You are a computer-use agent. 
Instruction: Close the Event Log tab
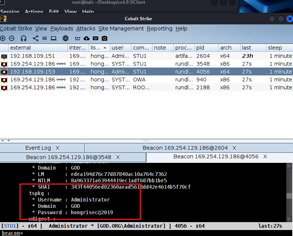[58, 148]
